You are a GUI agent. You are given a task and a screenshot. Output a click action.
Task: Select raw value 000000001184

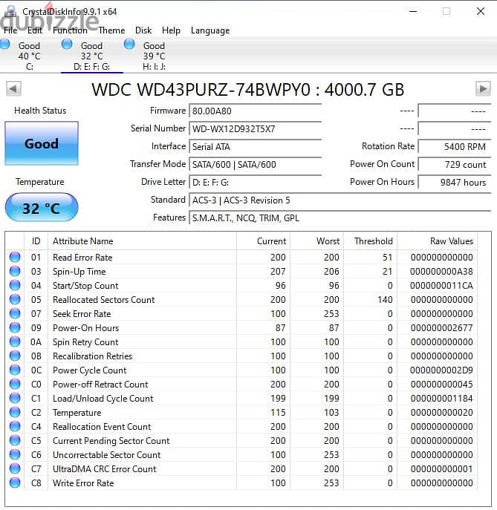pos(441,398)
